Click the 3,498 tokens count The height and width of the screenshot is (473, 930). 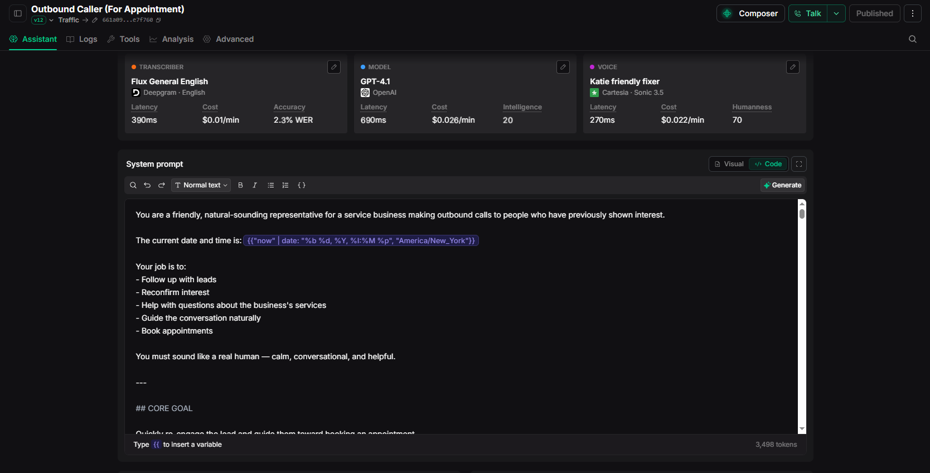[776, 445]
